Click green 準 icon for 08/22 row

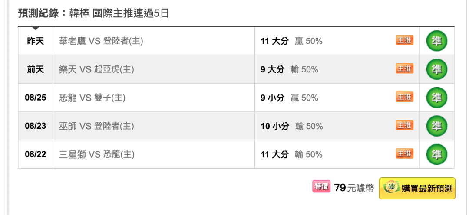click(x=437, y=154)
